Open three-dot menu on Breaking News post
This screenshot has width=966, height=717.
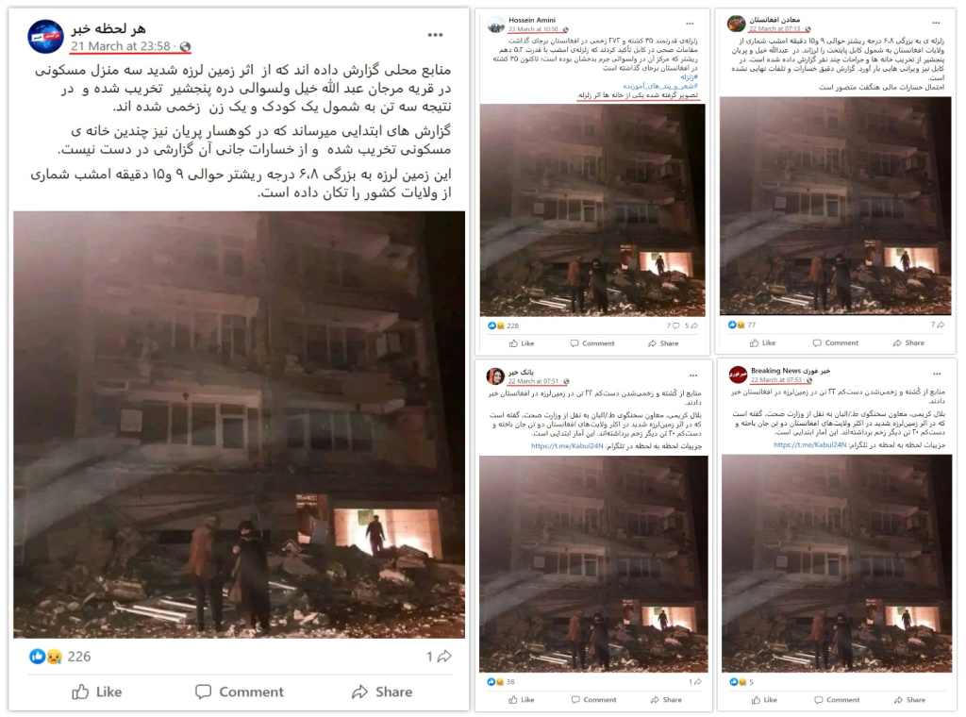click(x=937, y=374)
